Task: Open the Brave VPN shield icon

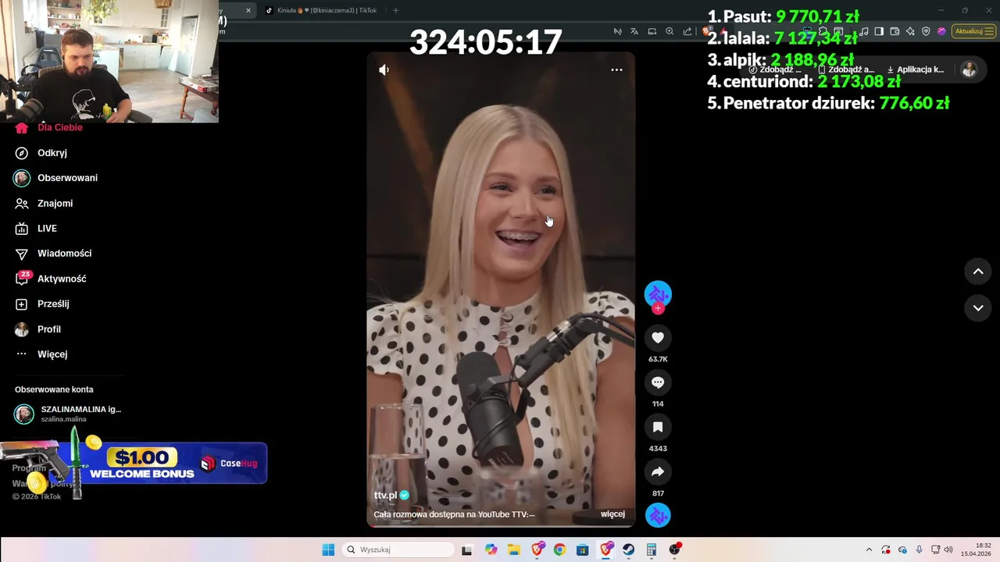Action: tap(926, 31)
